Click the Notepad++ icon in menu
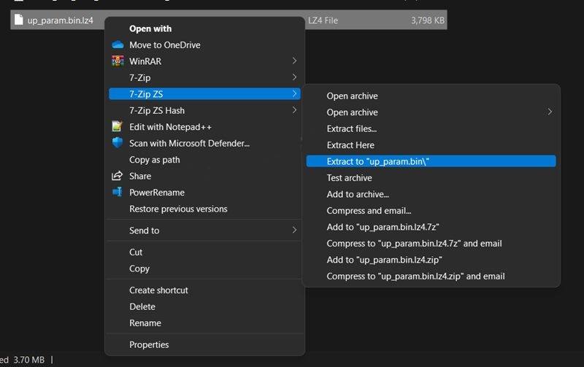The image size is (584, 367). (117, 126)
